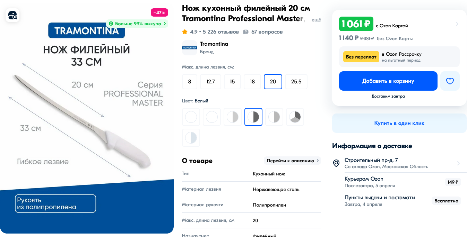Image resolution: width=467 pixels, height=237 pixels.
Task: Expand the Ozon Card price details chevron
Action: 457,24
